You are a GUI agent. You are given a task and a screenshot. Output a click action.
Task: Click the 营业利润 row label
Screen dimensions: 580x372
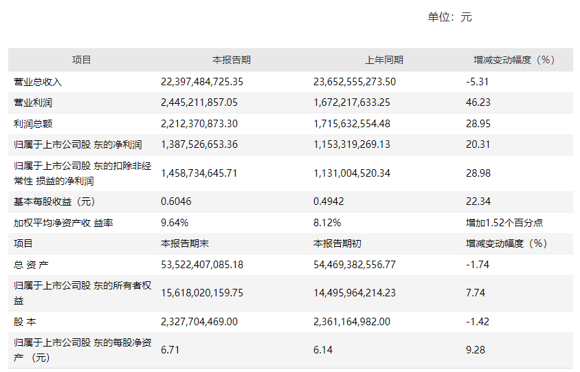coord(33,102)
